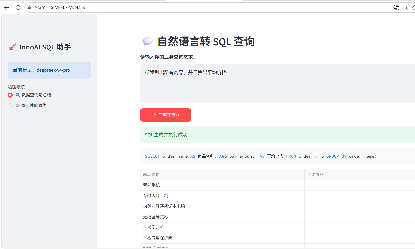Click the SQL 生成并执行成功 message
The height and width of the screenshot is (249, 415).
pos(278,135)
